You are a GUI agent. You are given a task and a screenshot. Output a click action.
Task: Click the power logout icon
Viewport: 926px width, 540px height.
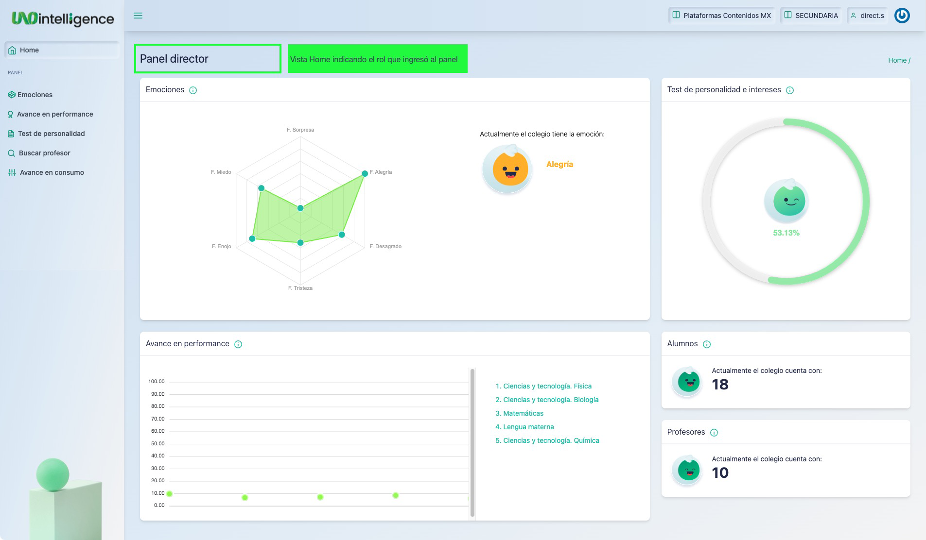[x=902, y=16]
